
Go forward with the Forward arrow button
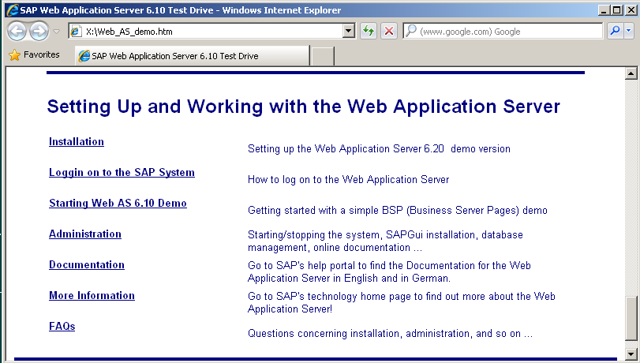(x=39, y=32)
